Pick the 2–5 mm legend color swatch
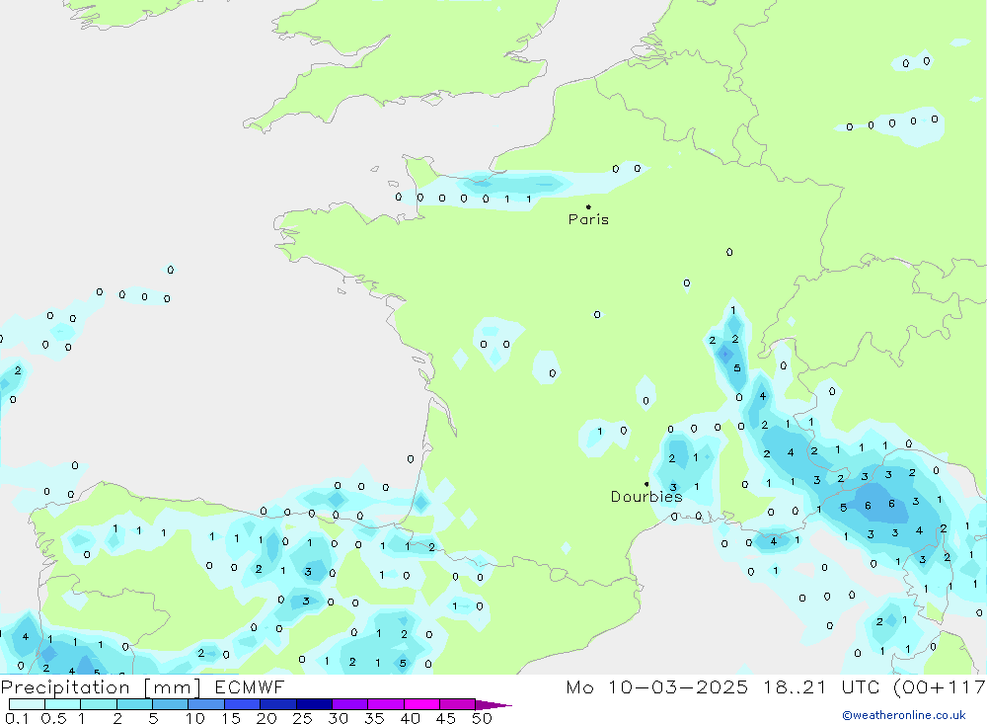987x724 pixels. (x=134, y=704)
